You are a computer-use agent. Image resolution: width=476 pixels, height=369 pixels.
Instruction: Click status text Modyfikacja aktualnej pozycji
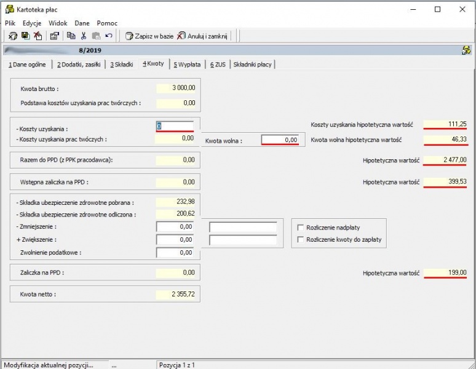click(49, 365)
